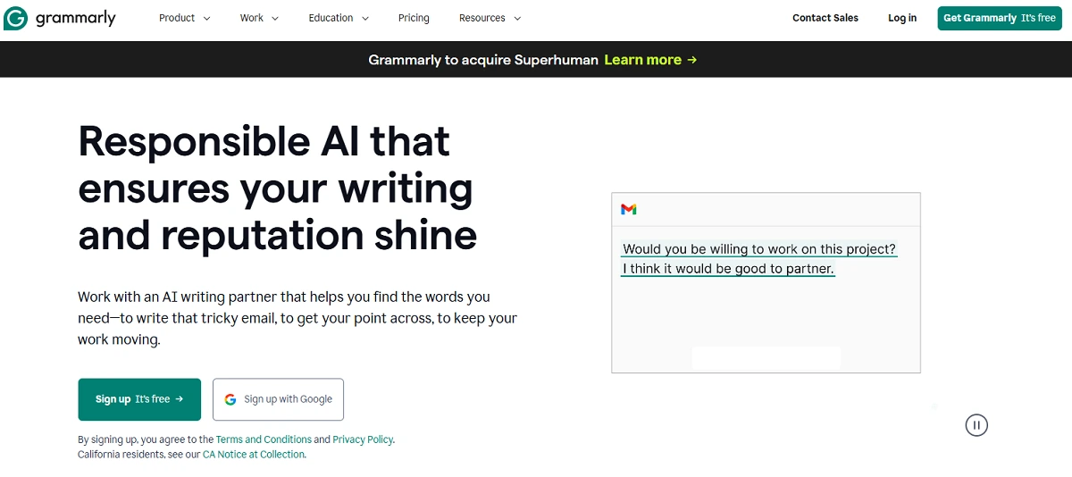Image resolution: width=1072 pixels, height=477 pixels.
Task: Click the arrow beside Learn more
Action: [x=692, y=60]
